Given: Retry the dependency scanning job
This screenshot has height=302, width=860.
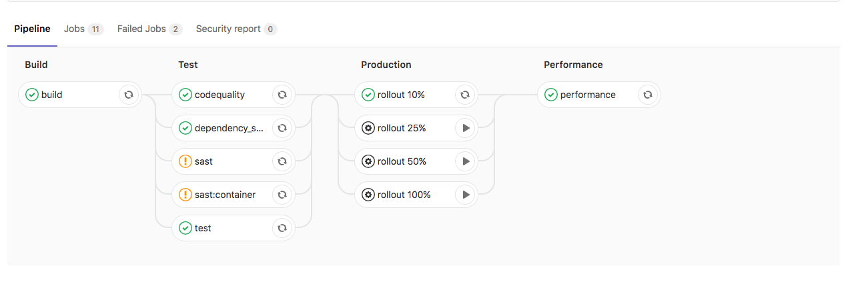Looking at the screenshot, I should (282, 128).
